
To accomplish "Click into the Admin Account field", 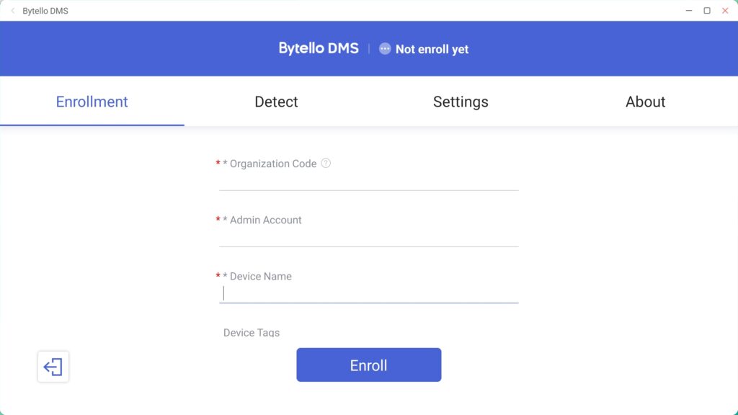I will point(368,237).
